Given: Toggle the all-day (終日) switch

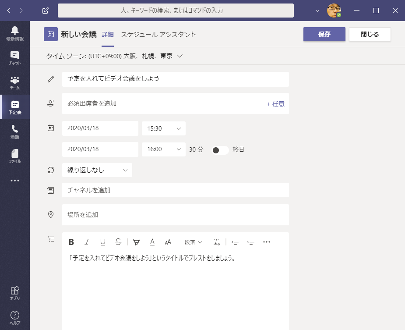Looking at the screenshot, I should click(220, 150).
